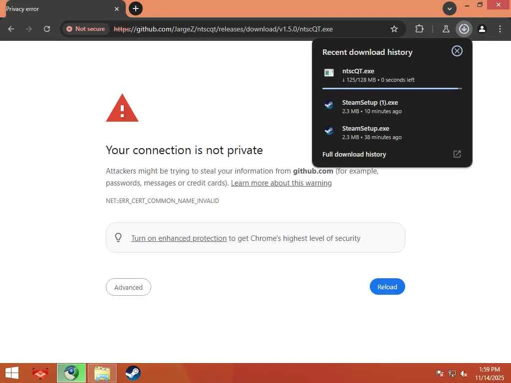
Task: Launch Steam from the taskbar
Action: (133, 373)
